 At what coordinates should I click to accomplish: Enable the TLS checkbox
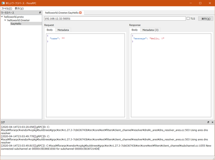(188, 18)
